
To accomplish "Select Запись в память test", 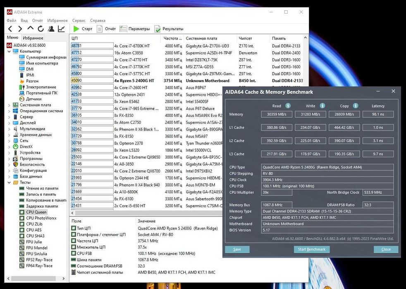I will tap(38, 194).
